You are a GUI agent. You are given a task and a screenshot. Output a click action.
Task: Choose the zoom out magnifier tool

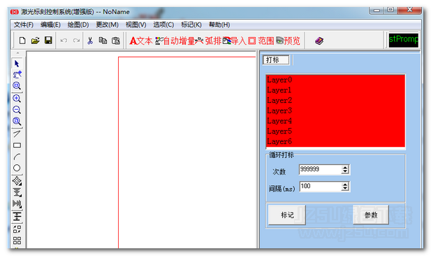17,110
